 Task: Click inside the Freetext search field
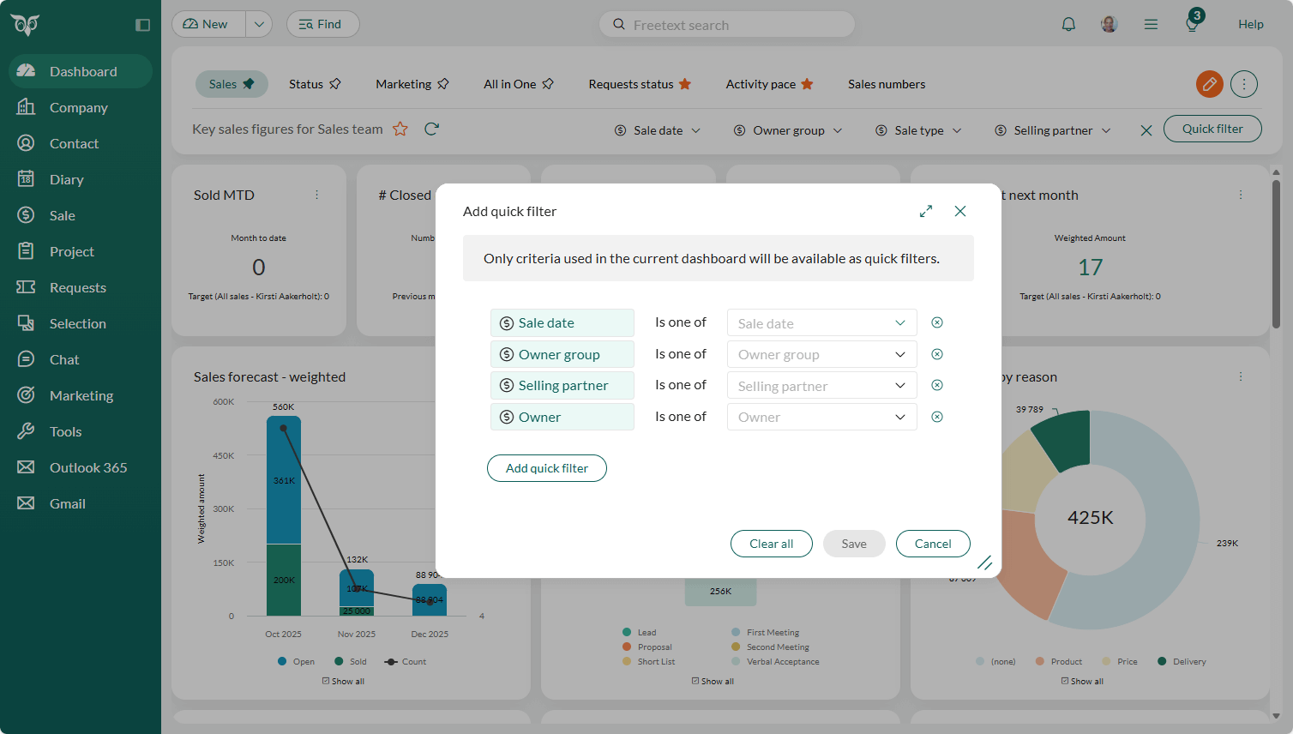point(725,24)
